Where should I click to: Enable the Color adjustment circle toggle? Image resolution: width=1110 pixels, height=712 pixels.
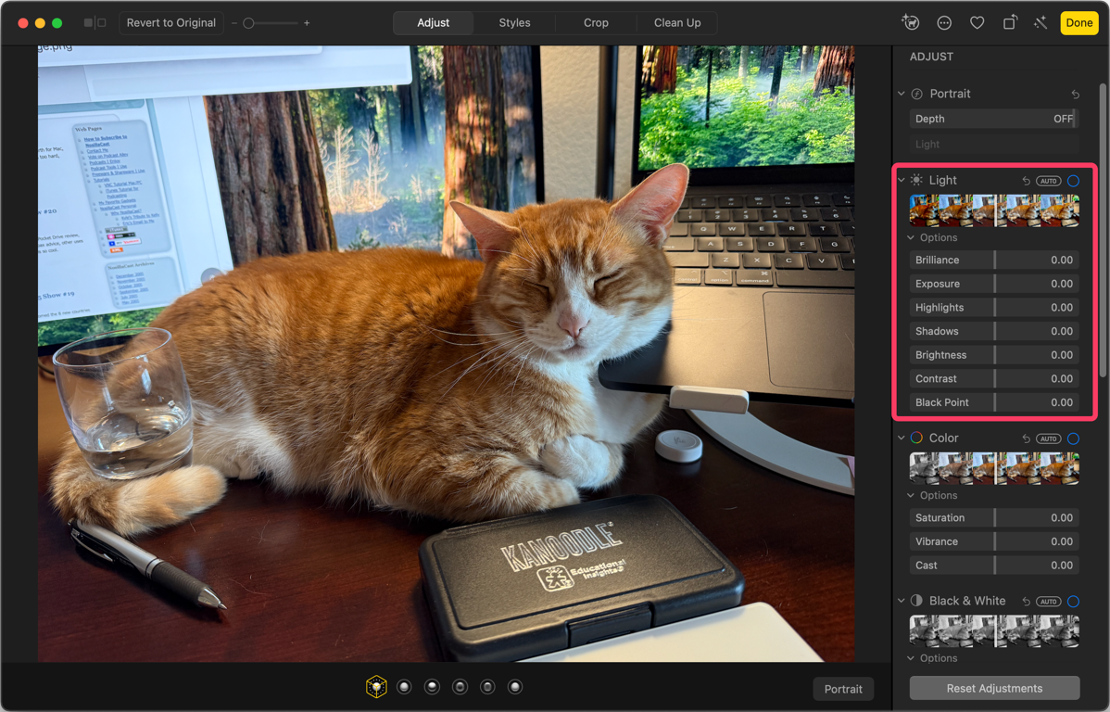1073,439
